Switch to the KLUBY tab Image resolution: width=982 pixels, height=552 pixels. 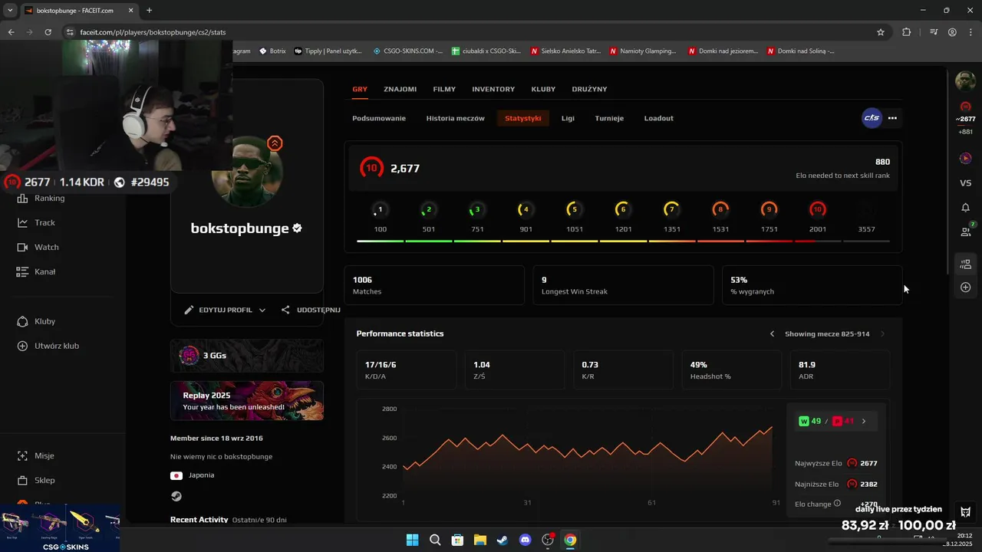(543, 89)
